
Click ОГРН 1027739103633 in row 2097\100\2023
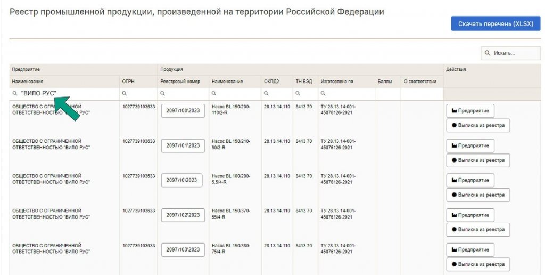pyautogui.click(x=139, y=107)
